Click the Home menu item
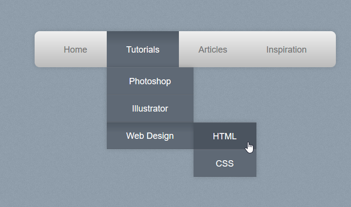Screen dimensions: 351x207 click(75, 49)
